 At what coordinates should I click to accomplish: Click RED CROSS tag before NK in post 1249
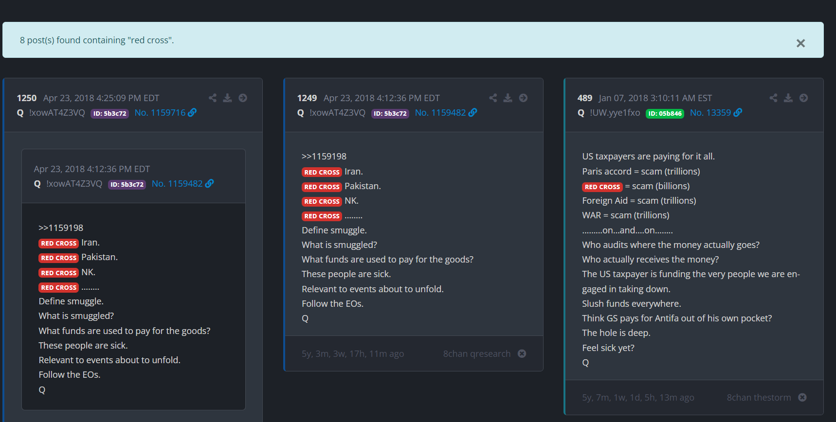(x=322, y=201)
